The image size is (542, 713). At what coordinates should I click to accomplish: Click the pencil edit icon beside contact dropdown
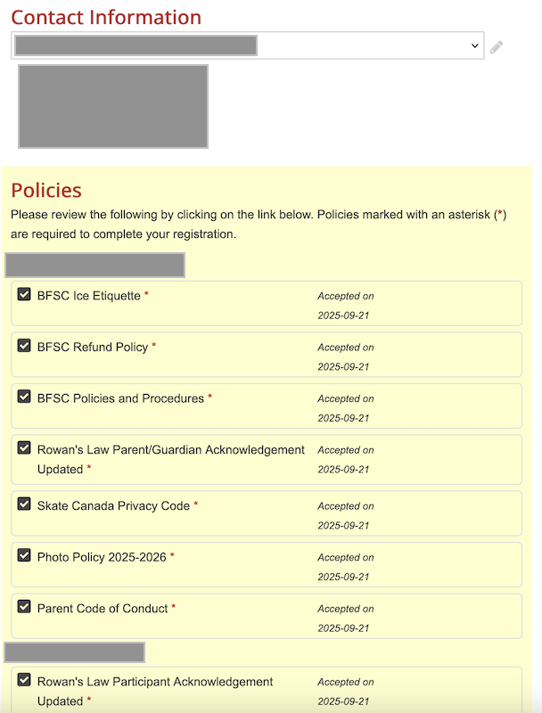click(497, 46)
